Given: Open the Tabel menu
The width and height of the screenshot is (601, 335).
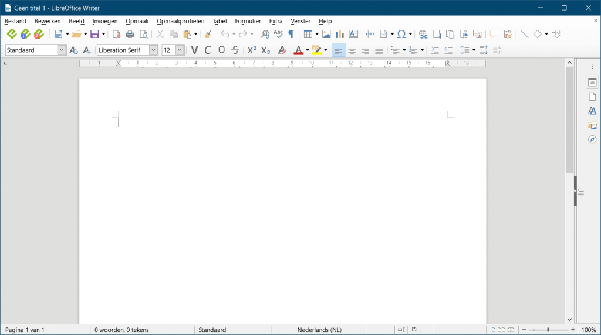Looking at the screenshot, I should (220, 22).
